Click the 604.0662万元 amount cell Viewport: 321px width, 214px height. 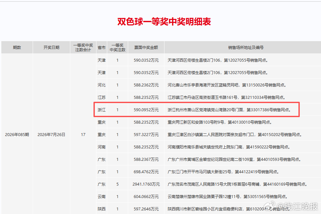(146, 197)
